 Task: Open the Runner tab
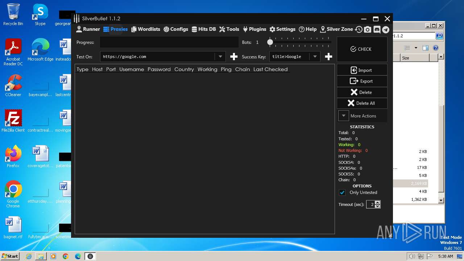pyautogui.click(x=88, y=29)
